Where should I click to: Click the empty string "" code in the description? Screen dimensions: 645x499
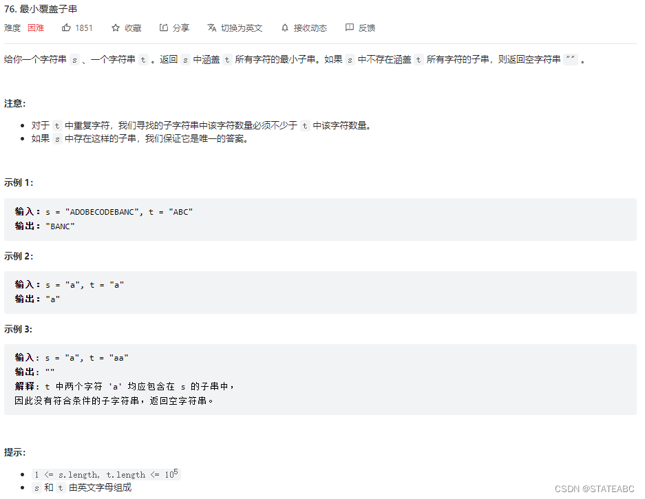(570, 60)
